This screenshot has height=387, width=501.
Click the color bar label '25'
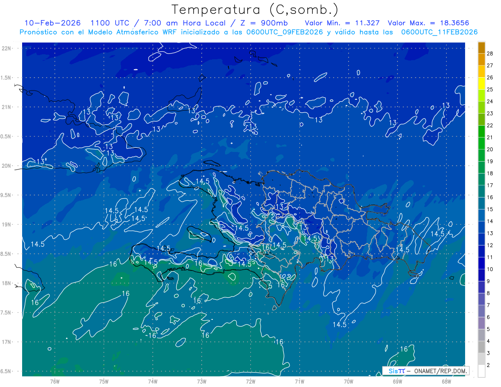(490, 89)
